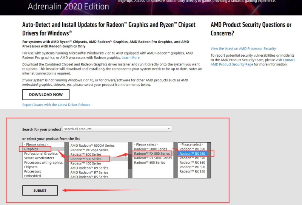
Task: Choose Radeon 500 Series in second list
Action: tap(86, 159)
